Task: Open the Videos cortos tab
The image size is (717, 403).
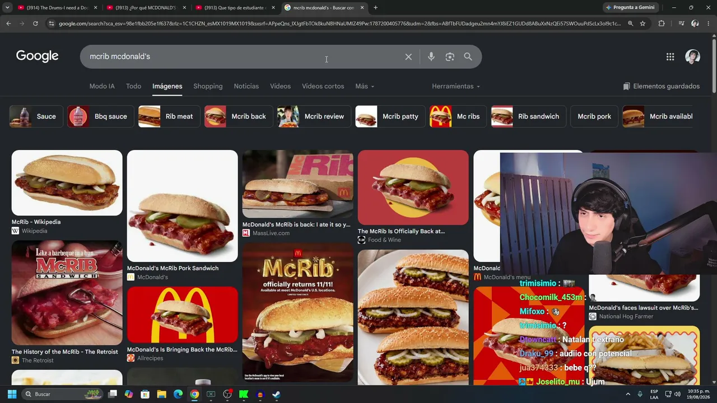Action: (323, 86)
